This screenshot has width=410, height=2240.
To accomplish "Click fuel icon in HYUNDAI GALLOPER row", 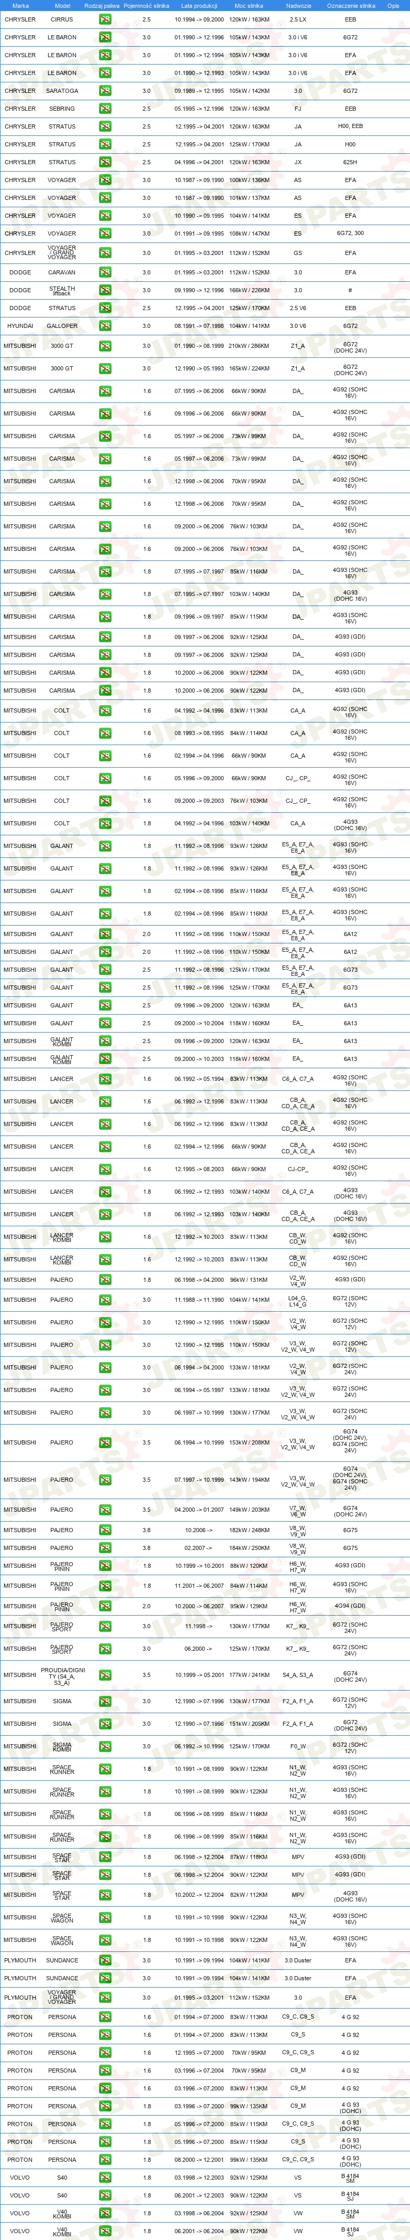I will click(x=104, y=326).
